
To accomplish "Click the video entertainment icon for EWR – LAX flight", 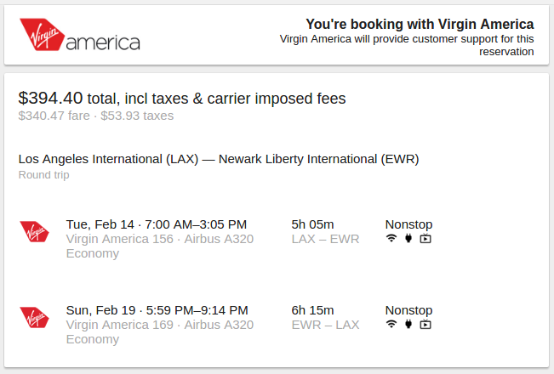I will pos(425,324).
